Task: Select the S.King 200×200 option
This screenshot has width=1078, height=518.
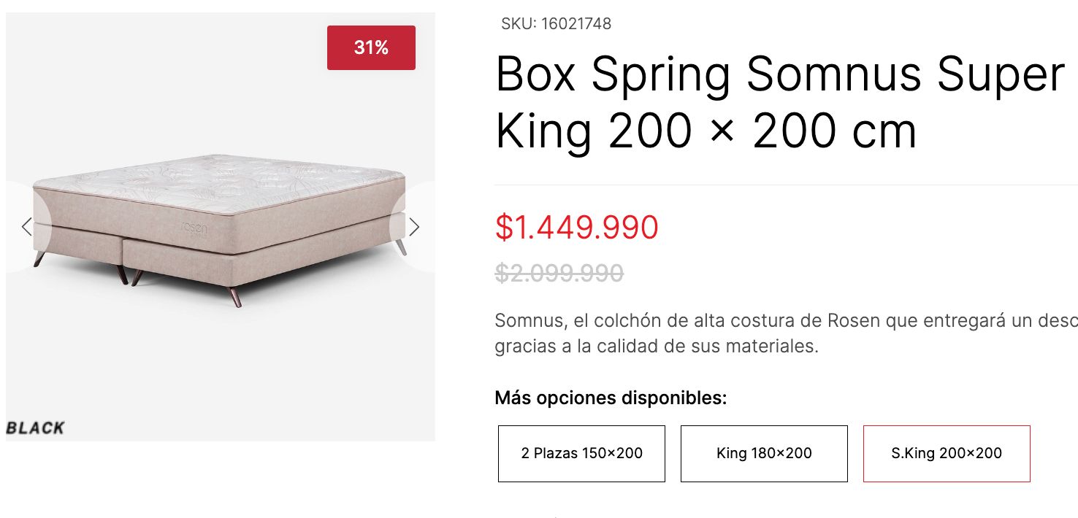Action: 947,453
